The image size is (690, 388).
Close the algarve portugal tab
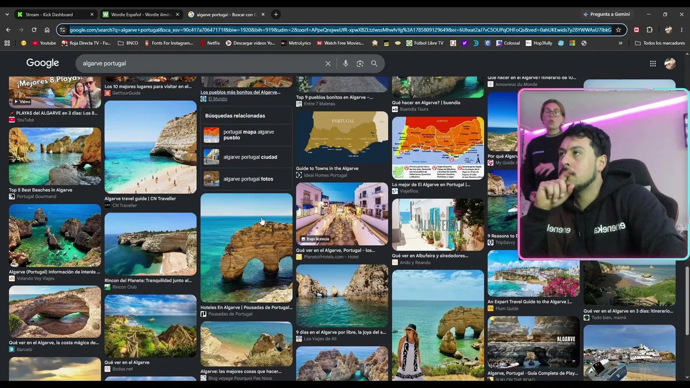[x=263, y=15]
